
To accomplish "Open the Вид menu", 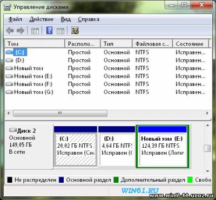I will pyautogui.click(x=66, y=19).
